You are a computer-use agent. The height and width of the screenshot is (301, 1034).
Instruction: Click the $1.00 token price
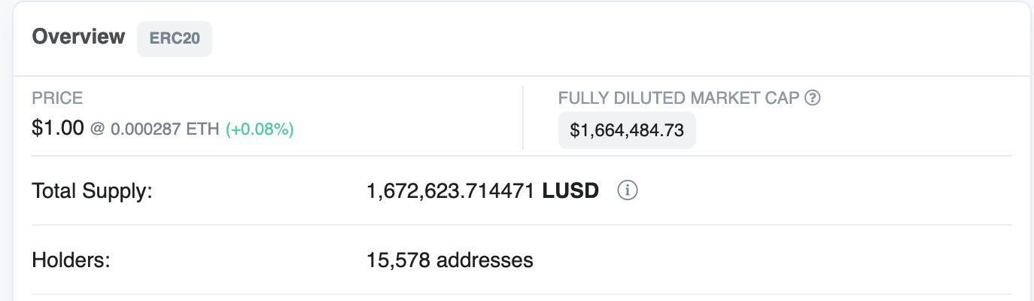[x=58, y=129]
